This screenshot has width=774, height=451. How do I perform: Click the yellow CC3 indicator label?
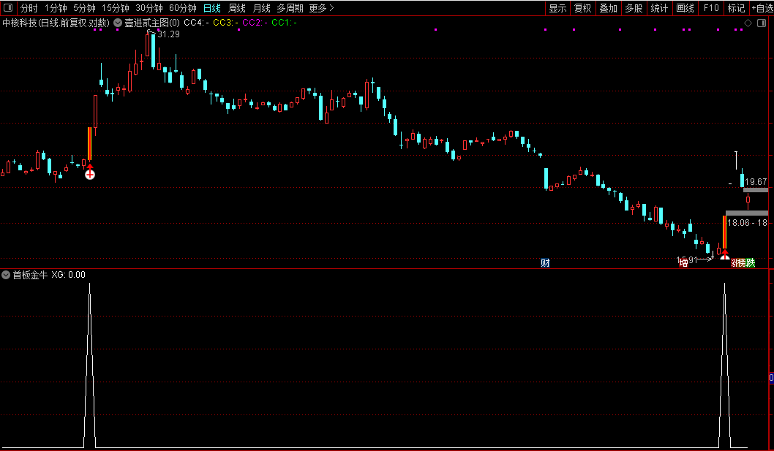[x=225, y=23]
